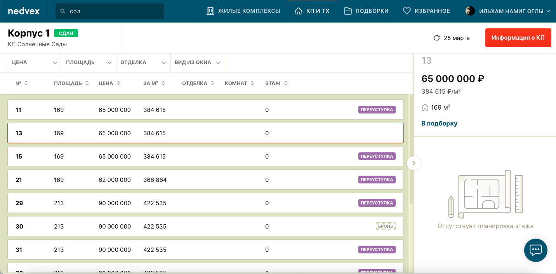Switch to the КП и ТХ tab
The height and width of the screenshot is (274, 556).
tap(312, 11)
